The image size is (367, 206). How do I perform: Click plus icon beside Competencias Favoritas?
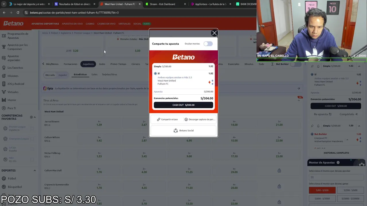tap(31, 117)
